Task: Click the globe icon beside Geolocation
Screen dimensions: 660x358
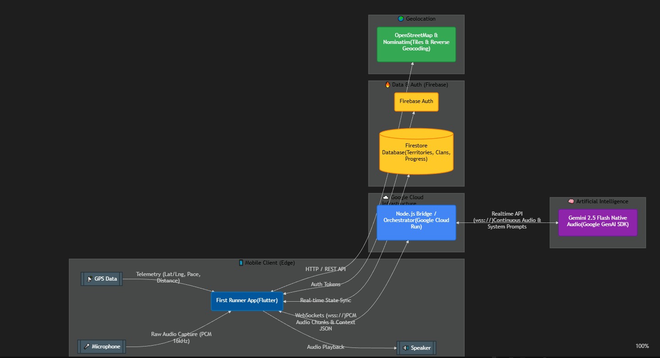Action: pos(401,19)
